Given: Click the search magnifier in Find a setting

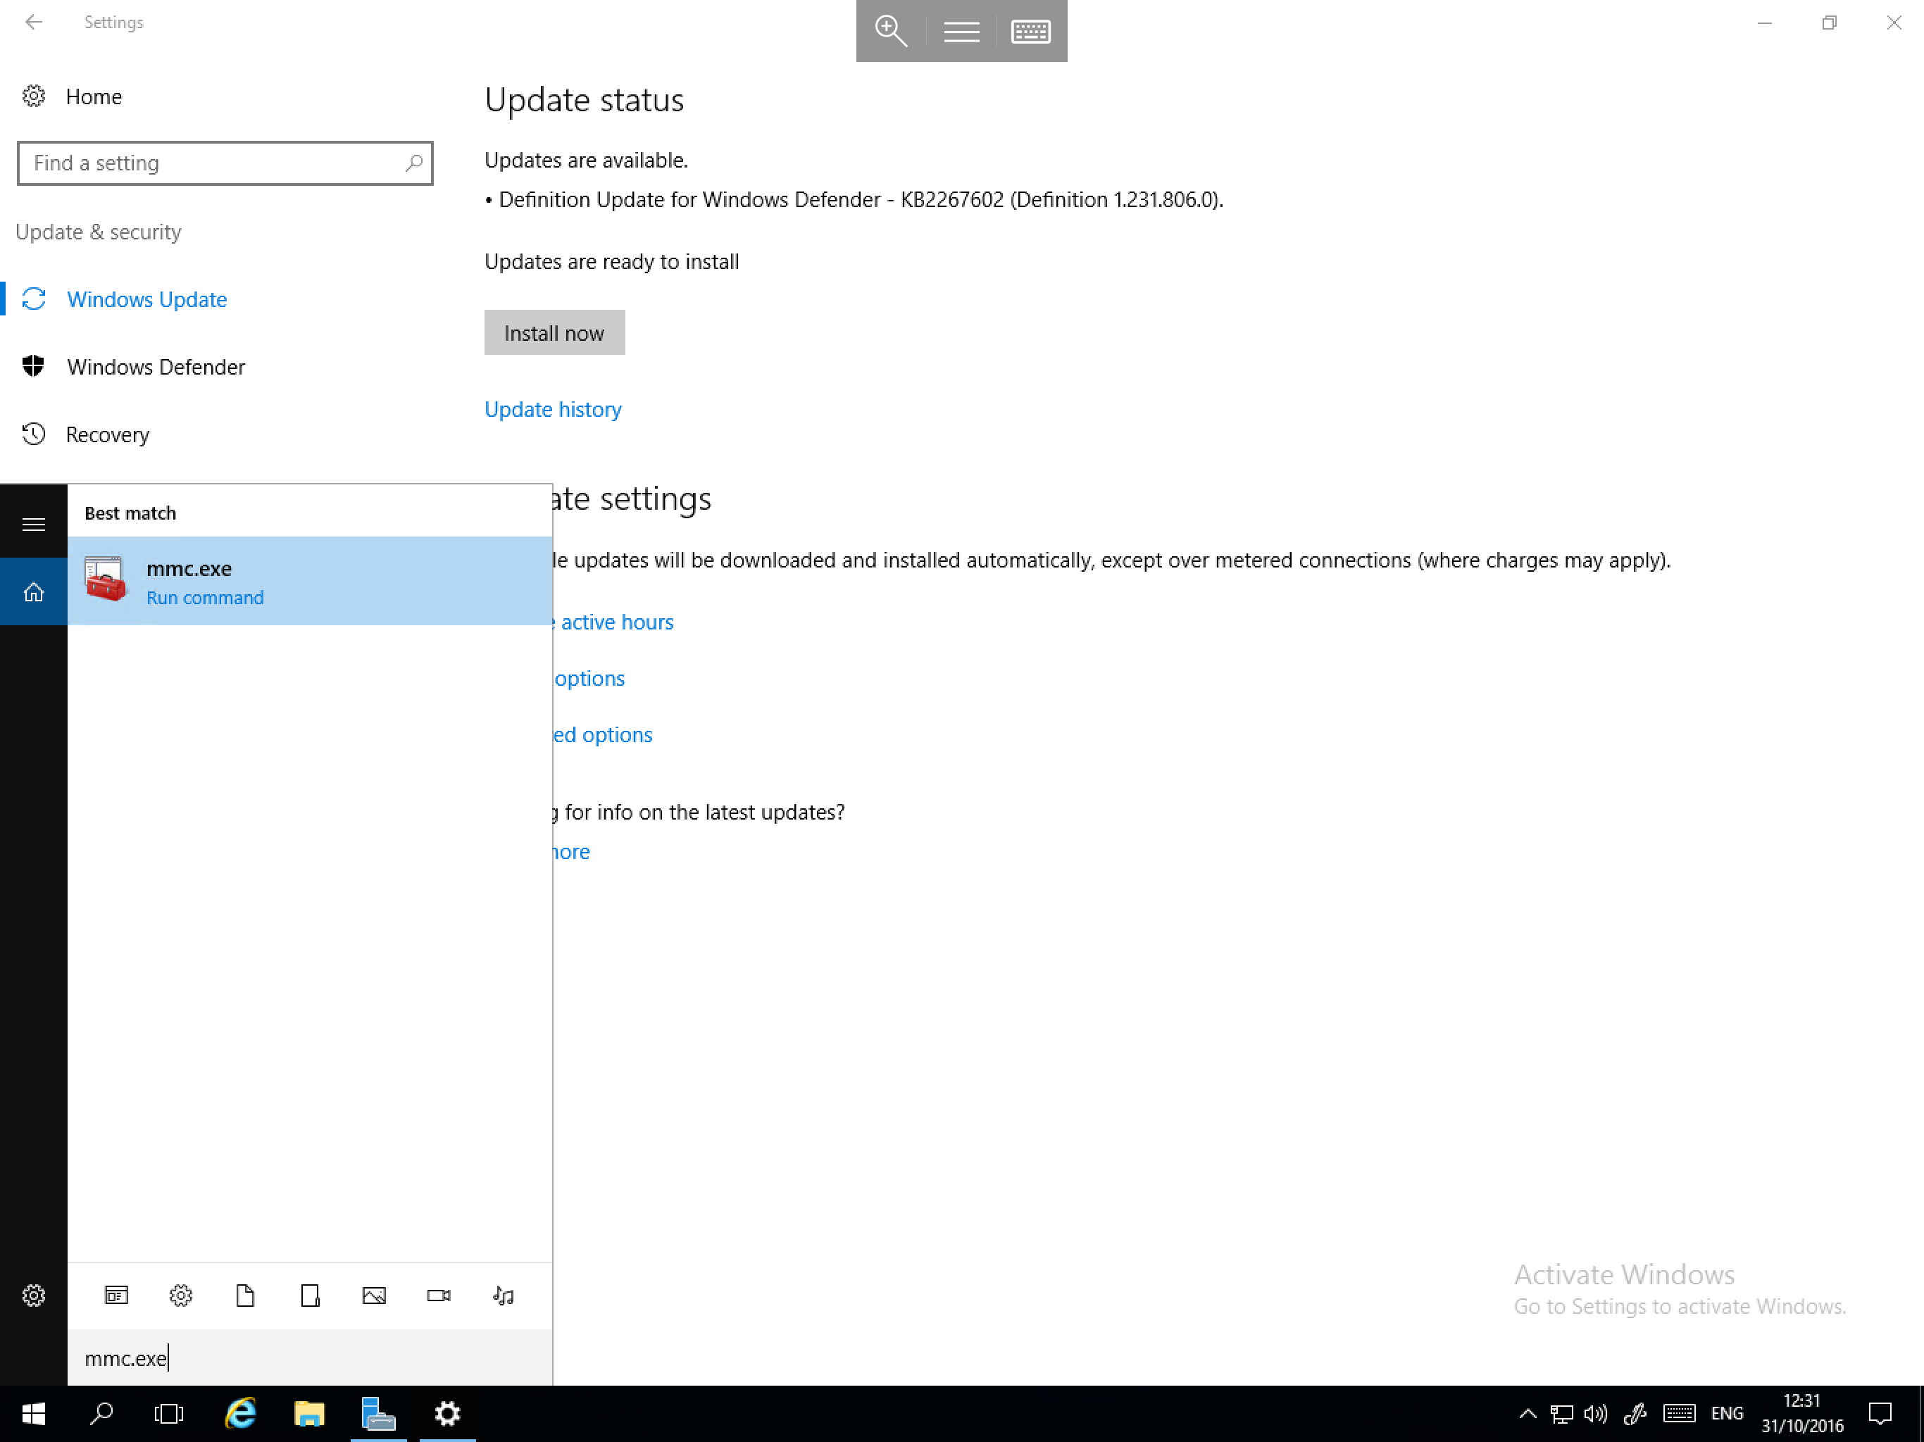Looking at the screenshot, I should [414, 163].
